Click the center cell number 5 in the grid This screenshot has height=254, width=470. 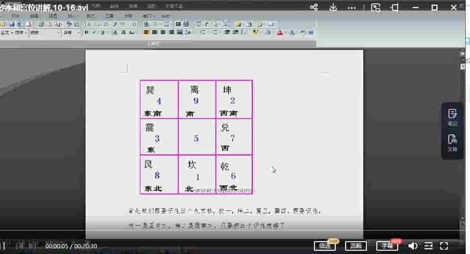click(196, 139)
